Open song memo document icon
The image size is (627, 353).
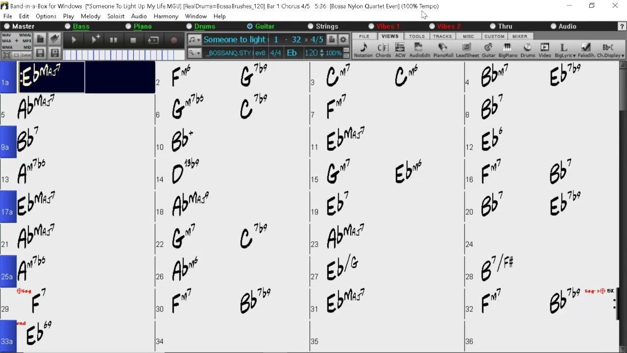pos(332,40)
